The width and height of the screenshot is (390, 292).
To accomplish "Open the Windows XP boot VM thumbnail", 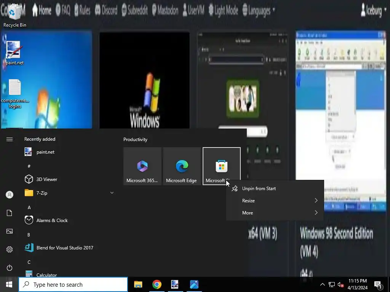I will 144,80.
